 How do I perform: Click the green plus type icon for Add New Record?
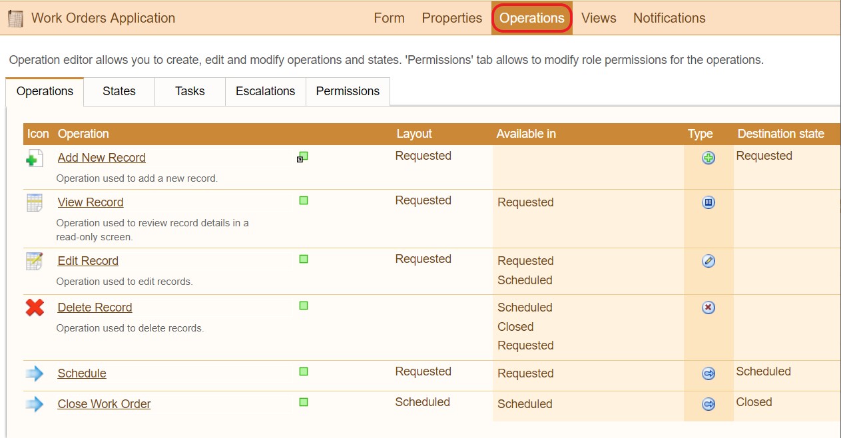(708, 158)
